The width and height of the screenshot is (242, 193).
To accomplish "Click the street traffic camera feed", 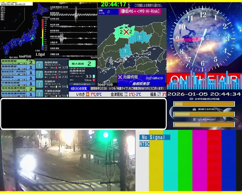I will [x=68, y=161].
